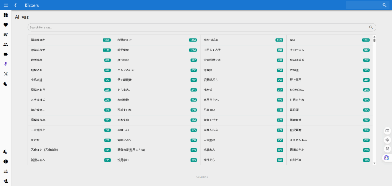This screenshot has width=392, height=186.
Task: Open the sleep timer crescent moon icon
Action: click(6, 83)
